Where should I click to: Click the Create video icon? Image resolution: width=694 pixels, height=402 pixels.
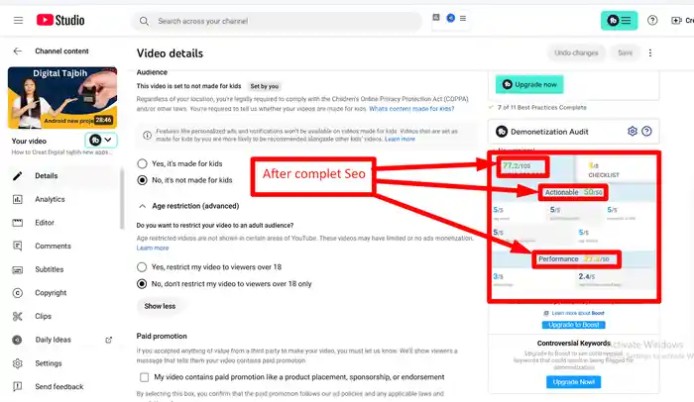676,21
